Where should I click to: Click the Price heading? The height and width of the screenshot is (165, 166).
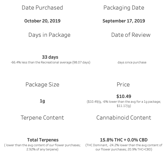coord(123,85)
